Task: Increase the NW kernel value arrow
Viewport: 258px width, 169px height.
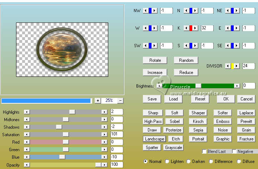Action: tap(154, 11)
